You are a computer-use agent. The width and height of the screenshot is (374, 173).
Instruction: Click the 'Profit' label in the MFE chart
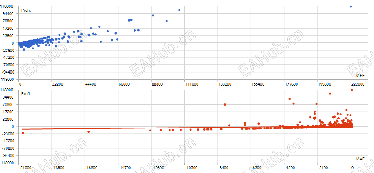26,10
